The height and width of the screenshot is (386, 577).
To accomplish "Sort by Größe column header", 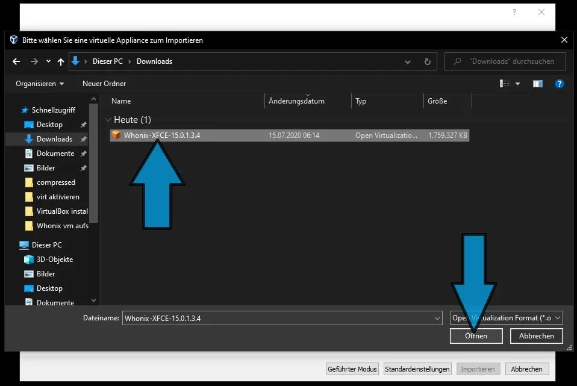I will pos(437,101).
